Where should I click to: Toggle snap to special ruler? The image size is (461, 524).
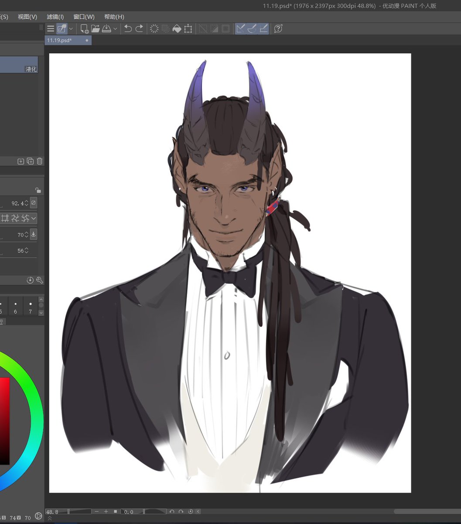pyautogui.click(x=252, y=29)
